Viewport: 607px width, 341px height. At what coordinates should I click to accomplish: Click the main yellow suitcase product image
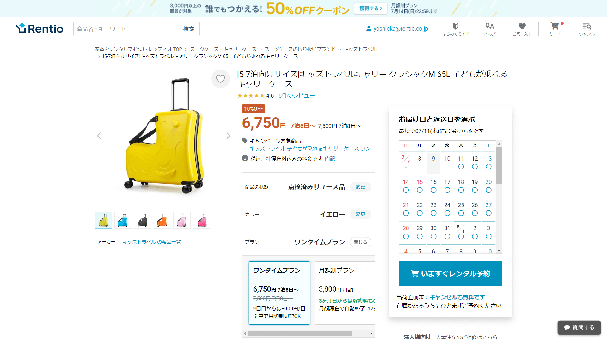[164, 136]
